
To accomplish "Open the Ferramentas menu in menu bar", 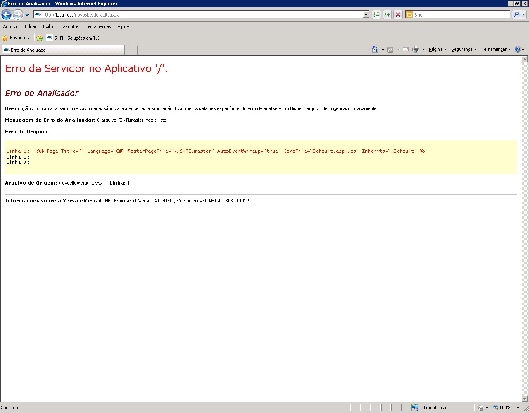I will 98,26.
